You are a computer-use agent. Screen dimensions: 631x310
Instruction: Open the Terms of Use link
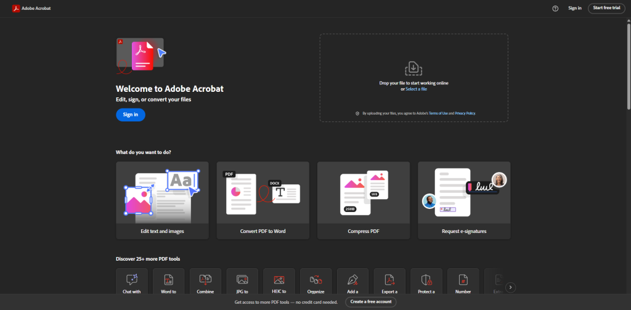point(438,113)
